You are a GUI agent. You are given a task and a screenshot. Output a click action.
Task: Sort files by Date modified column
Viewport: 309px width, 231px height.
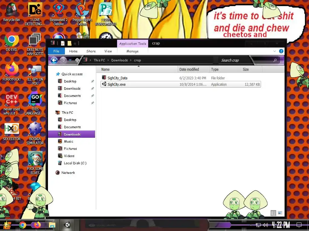193,69
